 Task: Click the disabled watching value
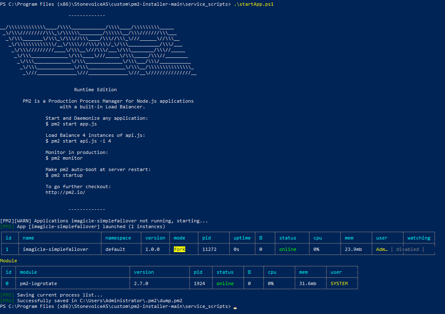pos(407,249)
